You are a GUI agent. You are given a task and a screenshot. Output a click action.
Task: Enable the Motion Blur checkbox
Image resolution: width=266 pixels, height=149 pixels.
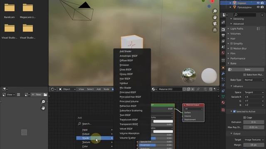coord(232,48)
